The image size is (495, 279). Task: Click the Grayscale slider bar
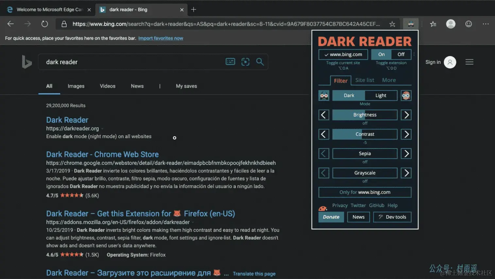pyautogui.click(x=365, y=173)
